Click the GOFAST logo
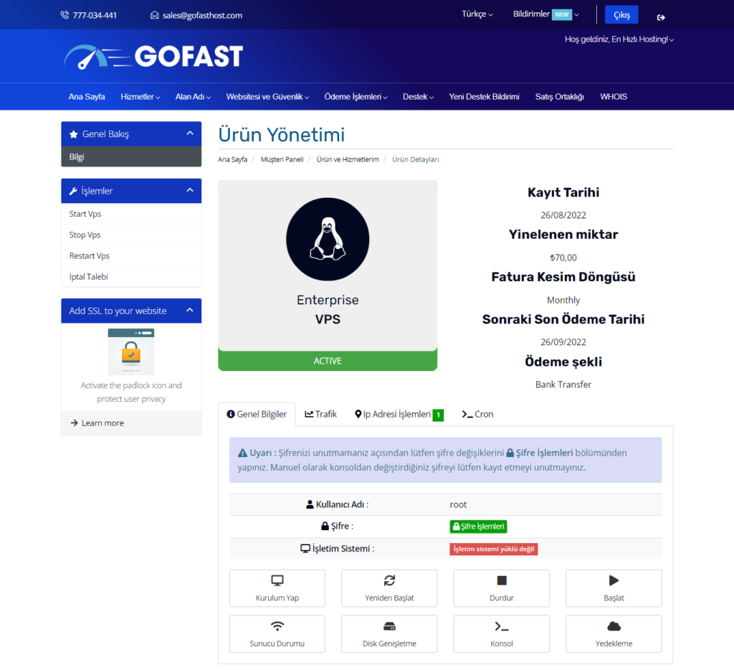734x670 pixels. pyautogui.click(x=153, y=56)
